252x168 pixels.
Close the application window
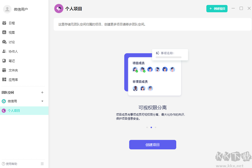tap(249, 9)
